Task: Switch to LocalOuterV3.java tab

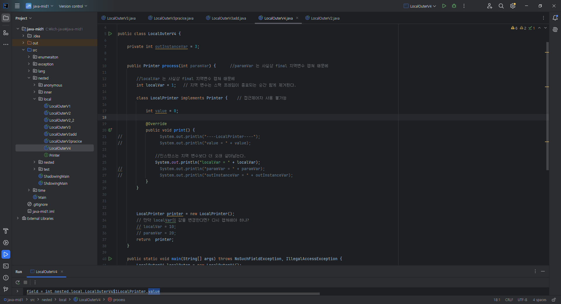Action: (119, 18)
